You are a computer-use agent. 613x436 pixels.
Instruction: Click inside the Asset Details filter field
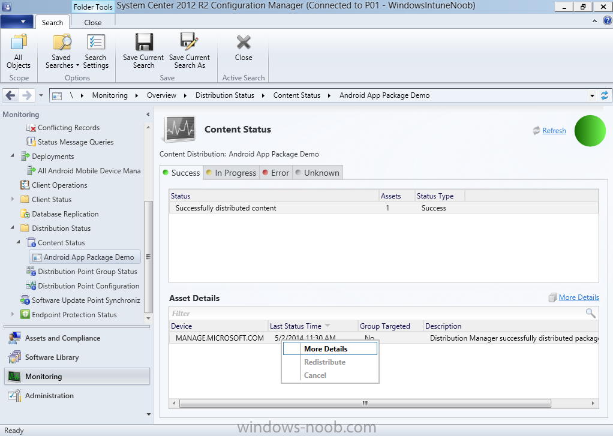[x=377, y=313]
